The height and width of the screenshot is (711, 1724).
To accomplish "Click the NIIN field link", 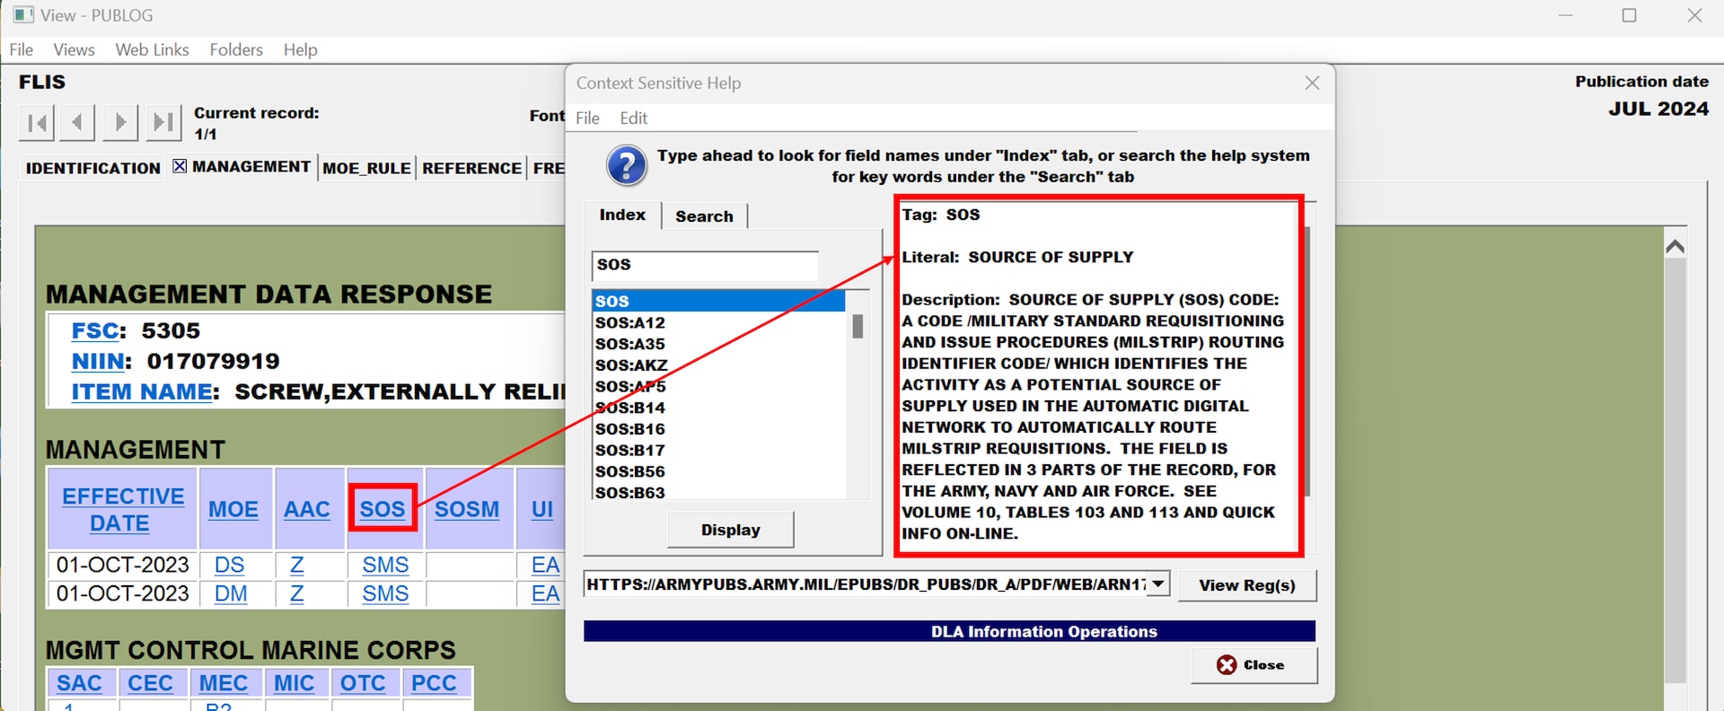I will click(98, 361).
